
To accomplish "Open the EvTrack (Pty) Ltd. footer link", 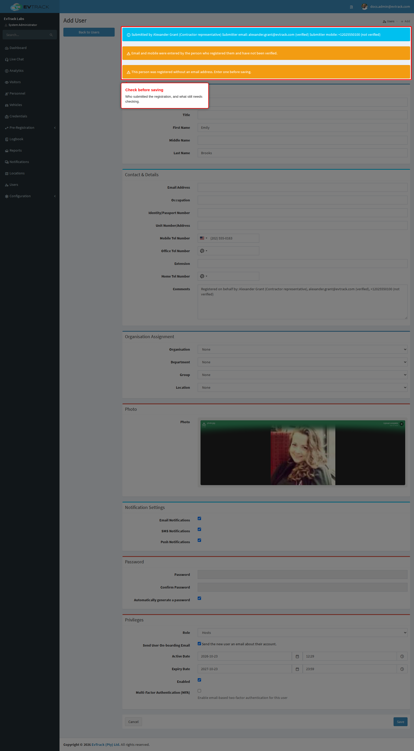I will pos(106,745).
